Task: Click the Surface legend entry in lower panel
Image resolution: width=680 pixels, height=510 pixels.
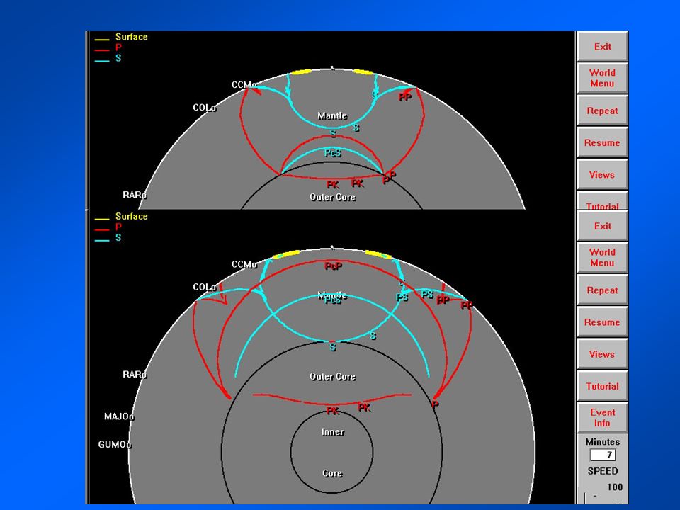Action: point(132,217)
